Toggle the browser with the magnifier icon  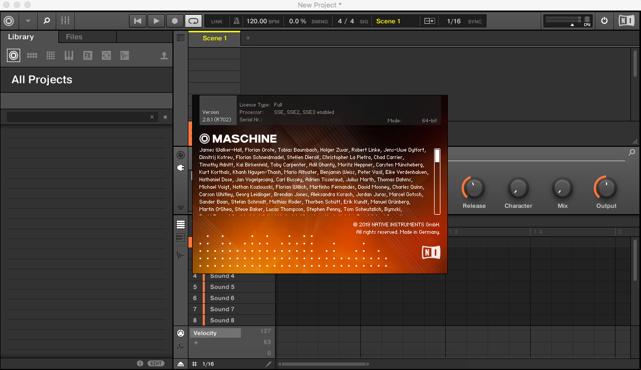pyautogui.click(x=47, y=21)
